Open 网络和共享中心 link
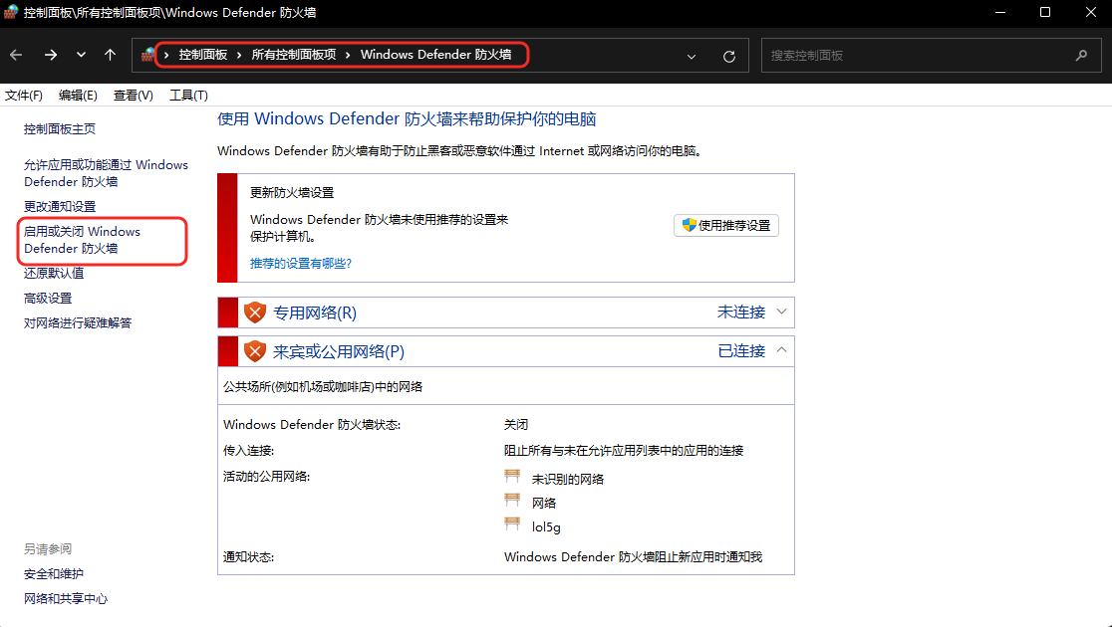This screenshot has width=1112, height=627. [65, 599]
